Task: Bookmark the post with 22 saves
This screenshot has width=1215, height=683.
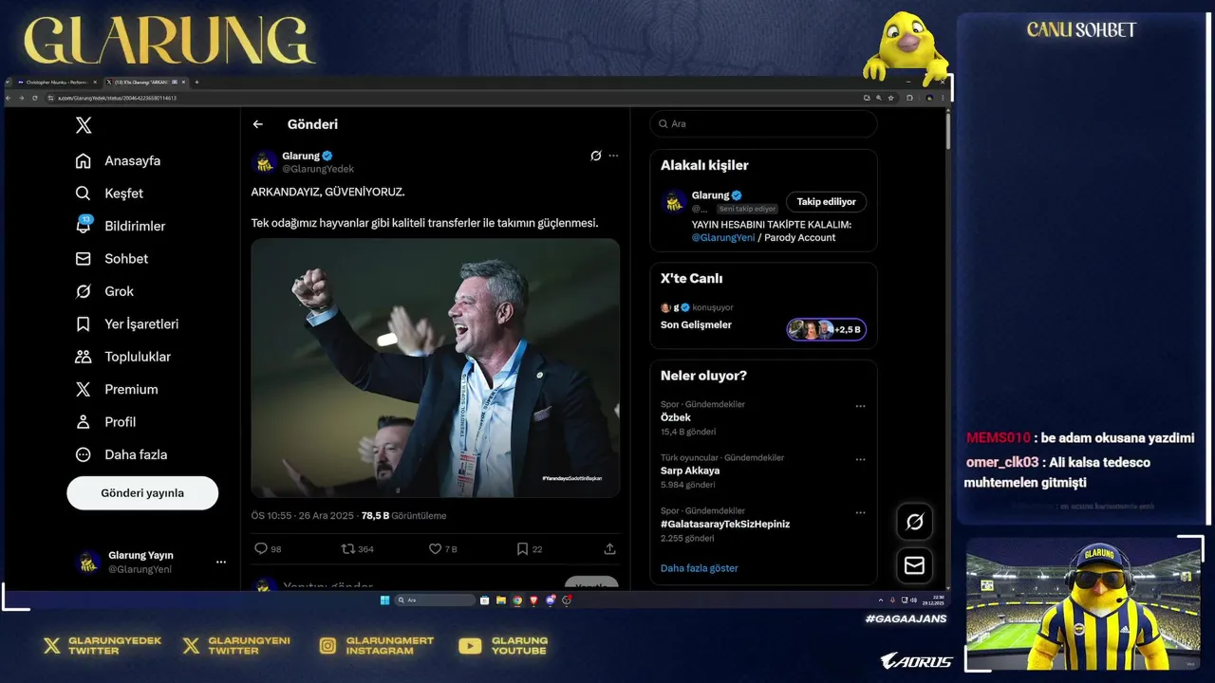Action: [522, 549]
